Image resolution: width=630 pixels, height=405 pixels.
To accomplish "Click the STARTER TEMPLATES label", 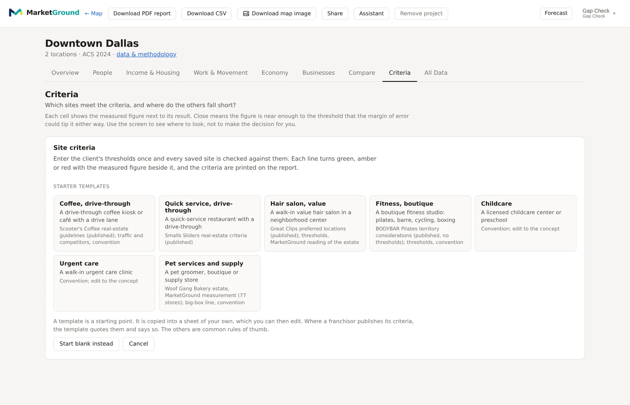I will pos(82,187).
